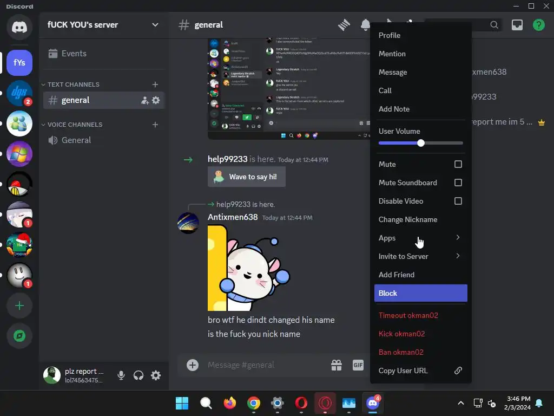Image resolution: width=554 pixels, height=416 pixels.
Task: Toggle the Disable Video checkbox
Action: click(458, 201)
